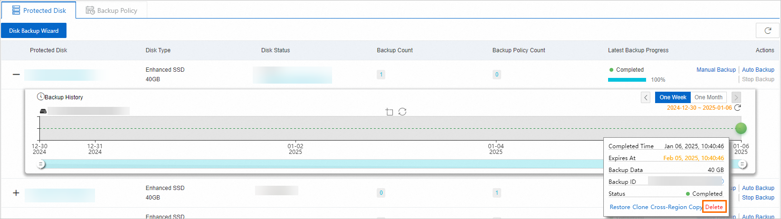Click the date range 2024-12-30 ~ 2025-01-06
The height and width of the screenshot is (219, 781).
tap(699, 108)
